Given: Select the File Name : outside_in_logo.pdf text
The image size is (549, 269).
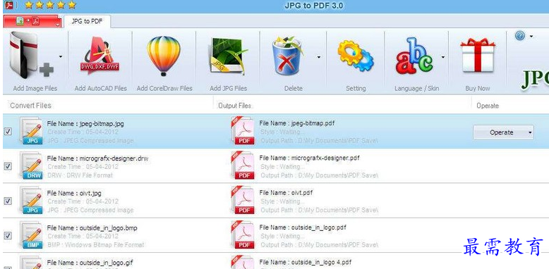Looking at the screenshot, I should [303, 227].
